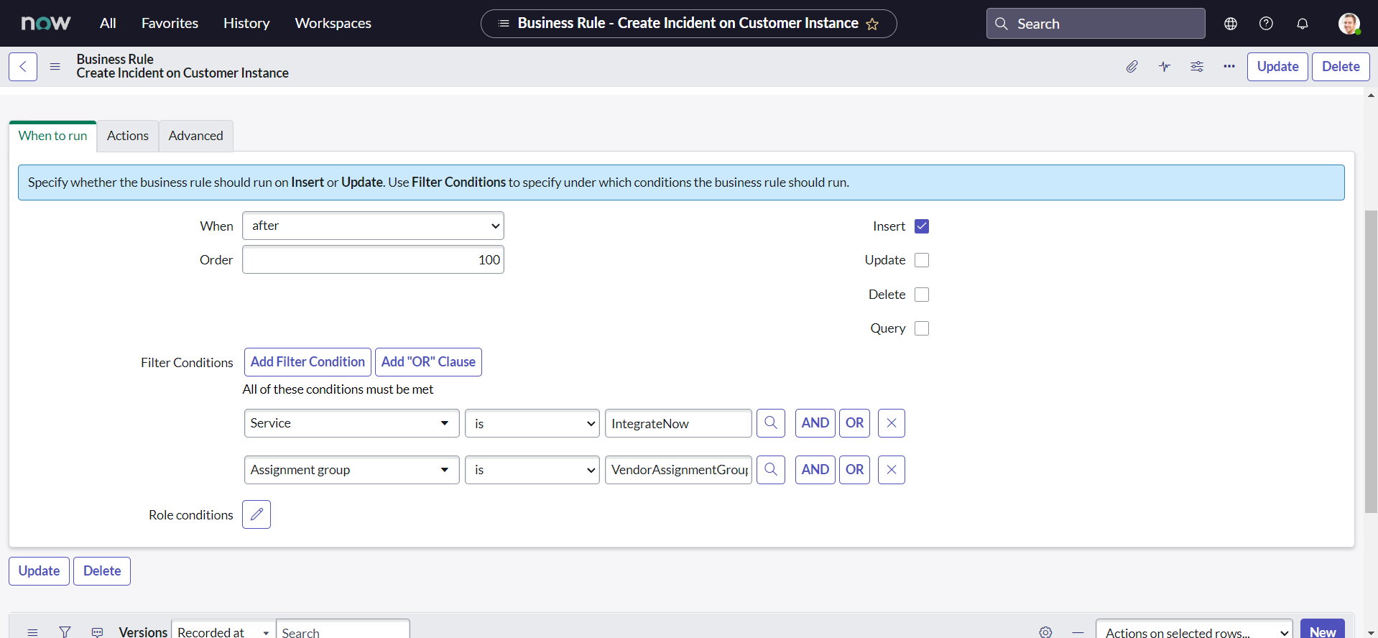Open the Assignment group field selector dropdown
The image size is (1378, 638).
click(352, 470)
